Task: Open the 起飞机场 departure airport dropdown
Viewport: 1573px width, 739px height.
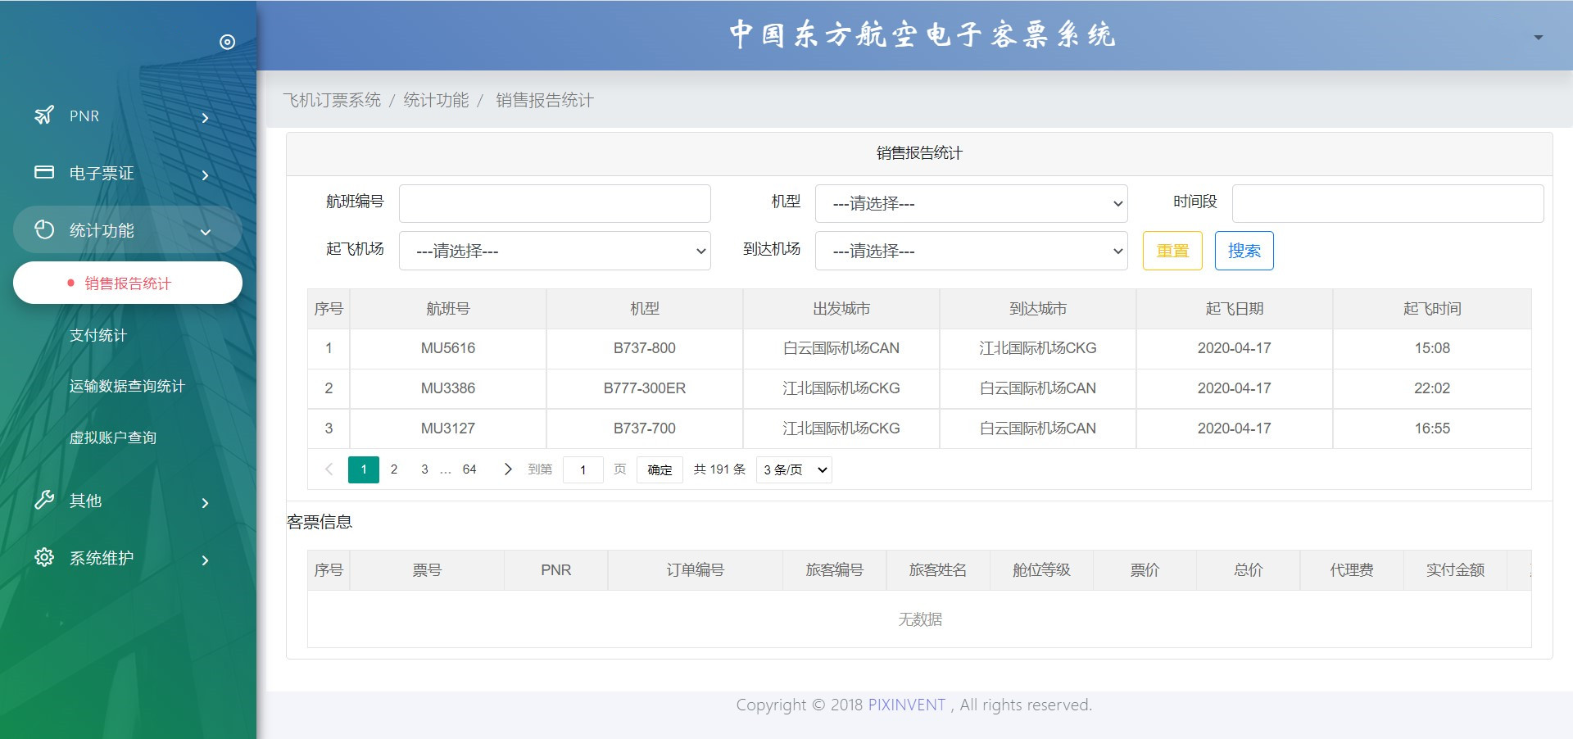Action: pos(555,251)
